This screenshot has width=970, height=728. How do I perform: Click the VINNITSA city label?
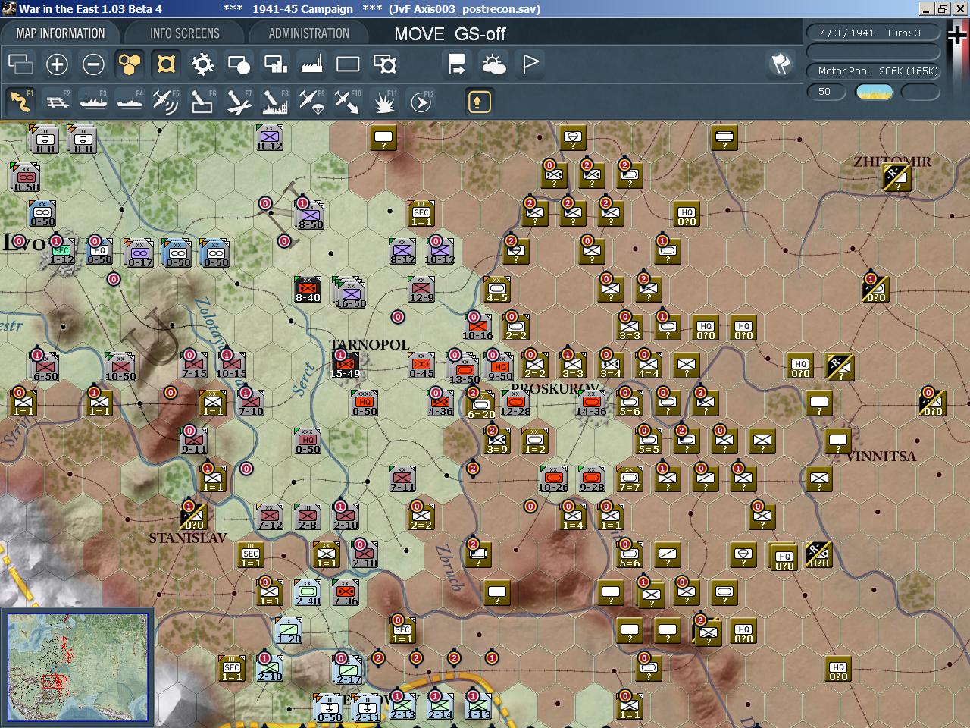click(881, 457)
